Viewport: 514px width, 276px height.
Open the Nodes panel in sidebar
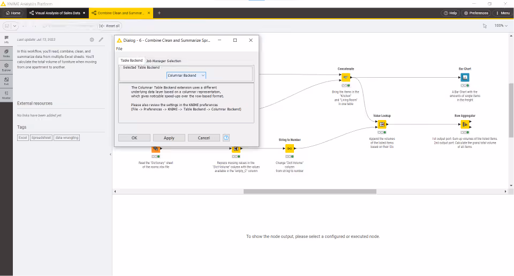(x=6, y=53)
